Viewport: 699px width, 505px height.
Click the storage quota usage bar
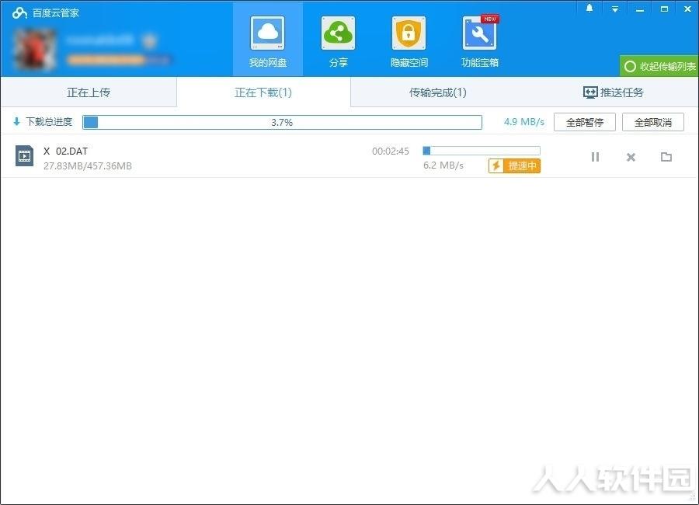[x=118, y=60]
